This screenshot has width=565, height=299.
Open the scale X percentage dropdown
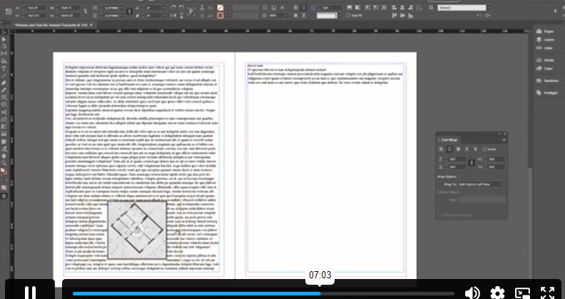(123, 8)
